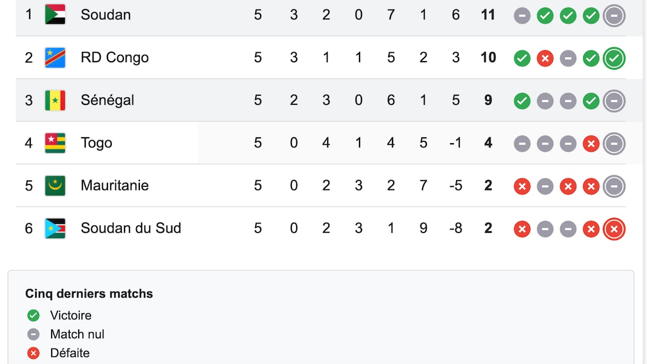Click Togo's red defeat icon
Viewport: 647px width, 364px height.
[x=591, y=144]
